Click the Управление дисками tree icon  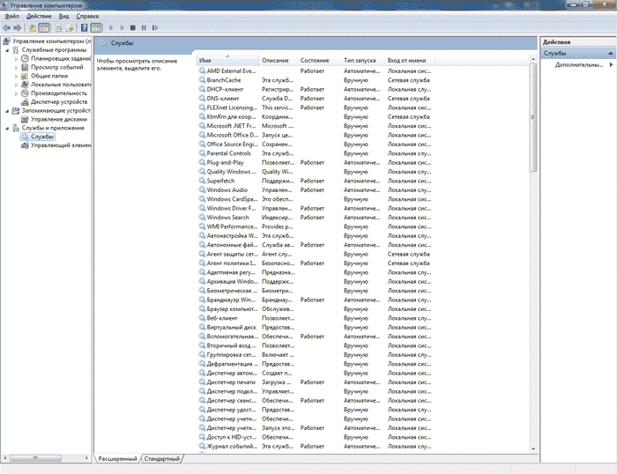tap(25, 119)
